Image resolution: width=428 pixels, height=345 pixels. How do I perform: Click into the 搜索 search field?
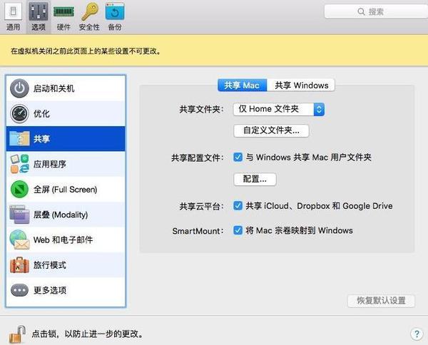pos(376,11)
